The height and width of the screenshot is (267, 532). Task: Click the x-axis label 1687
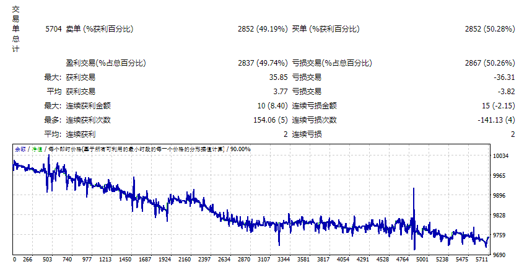point(145,259)
